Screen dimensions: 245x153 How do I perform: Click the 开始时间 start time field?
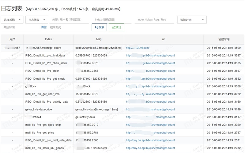pos(20,27)
